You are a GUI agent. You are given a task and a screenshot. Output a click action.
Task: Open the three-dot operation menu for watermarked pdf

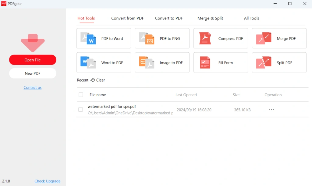point(271,110)
